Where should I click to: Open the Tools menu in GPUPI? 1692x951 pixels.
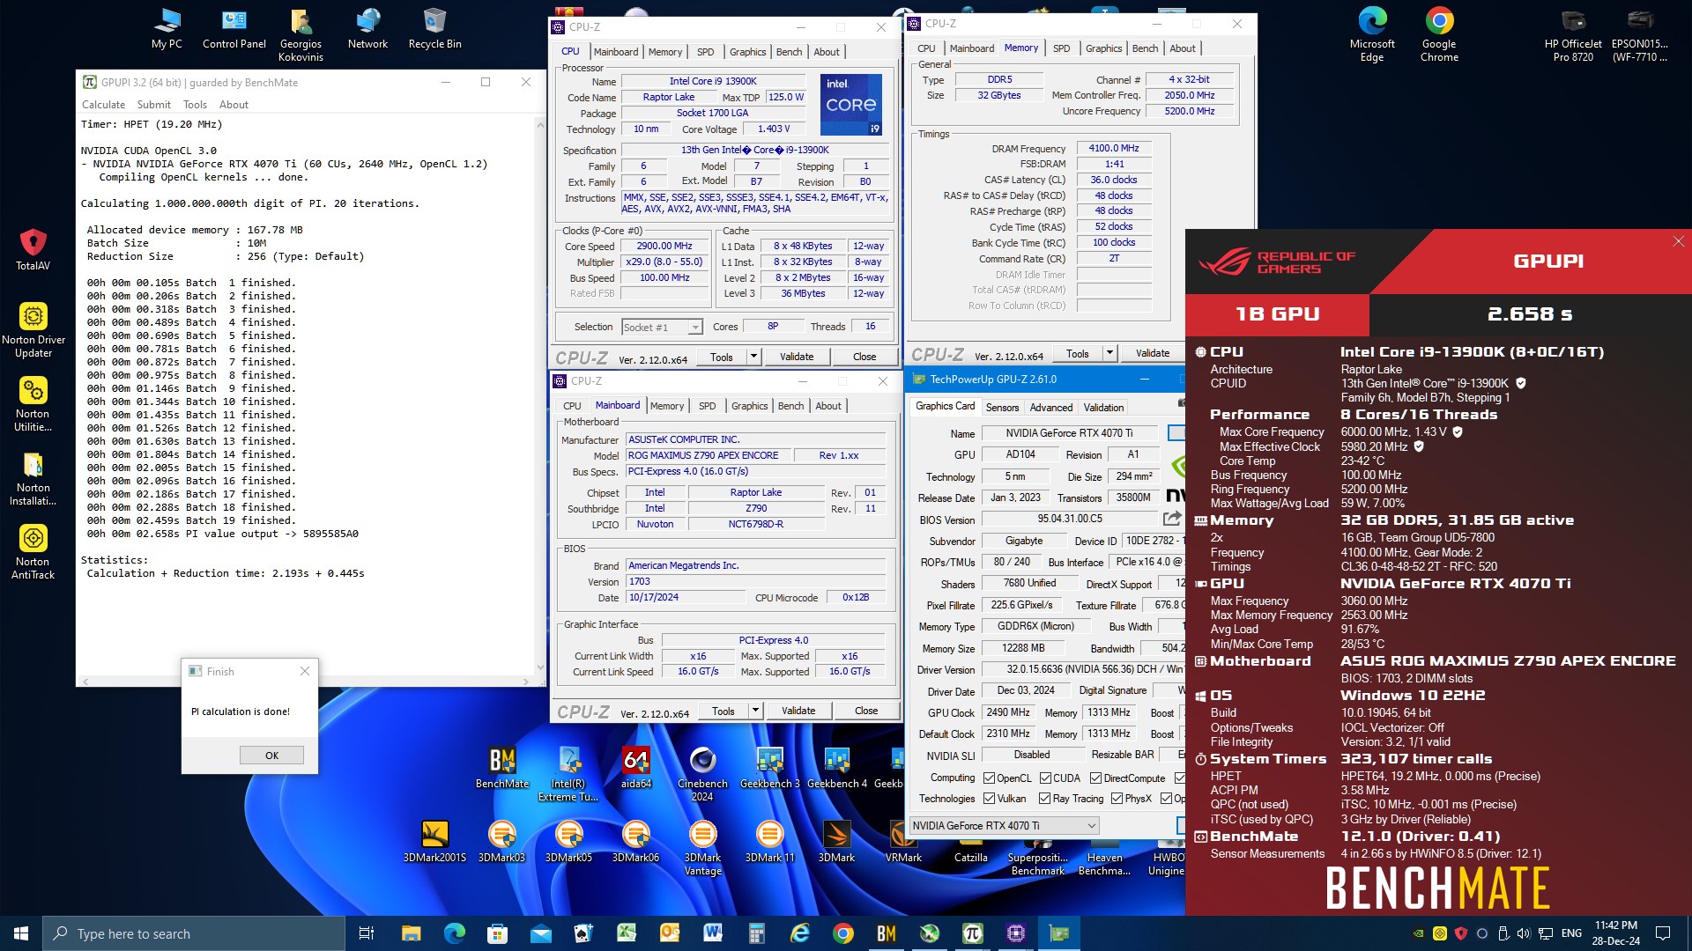click(x=195, y=104)
